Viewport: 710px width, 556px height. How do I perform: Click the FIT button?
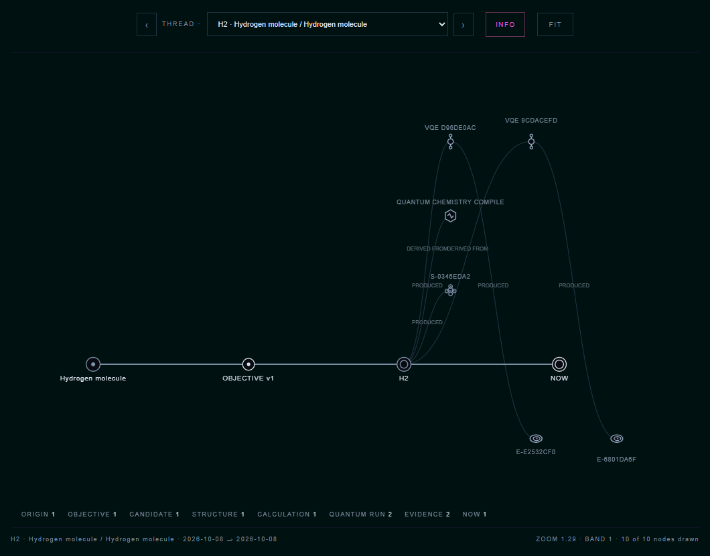[555, 24]
